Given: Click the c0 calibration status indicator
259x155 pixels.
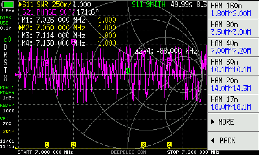Looking at the screenshot, I should [7, 39].
